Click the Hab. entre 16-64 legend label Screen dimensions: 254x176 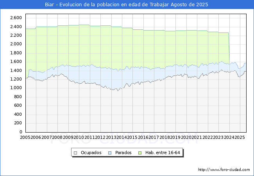coord(163,153)
